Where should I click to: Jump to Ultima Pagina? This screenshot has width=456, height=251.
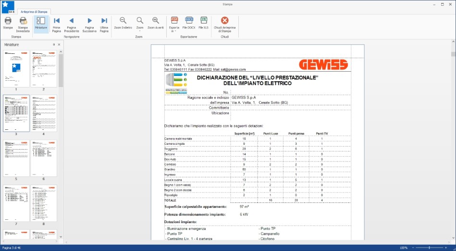pos(104,24)
